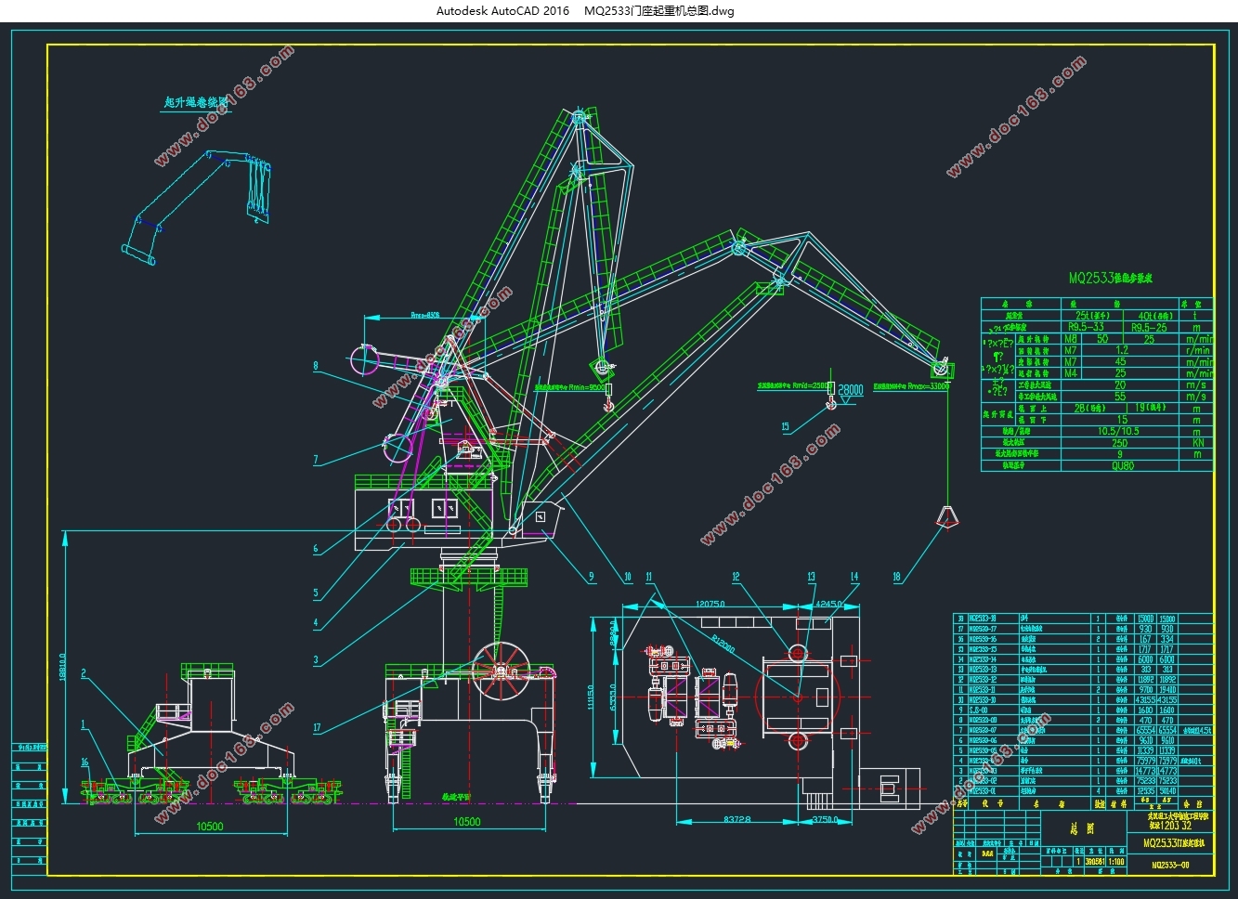Screen dimensions: 1238x899
Task: Click balloon number 15 near the hook
Action: point(786,427)
